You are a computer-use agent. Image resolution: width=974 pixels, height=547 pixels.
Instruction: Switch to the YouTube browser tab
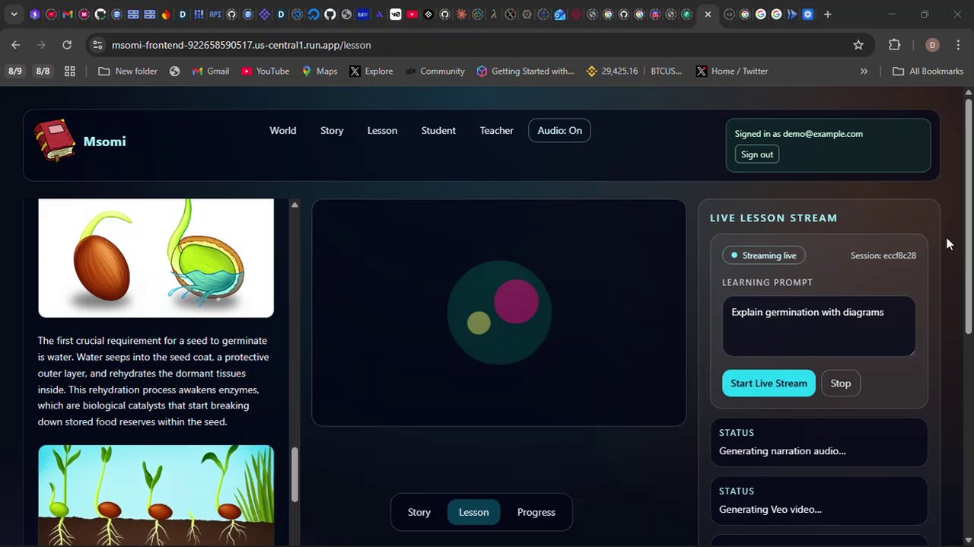(412, 14)
